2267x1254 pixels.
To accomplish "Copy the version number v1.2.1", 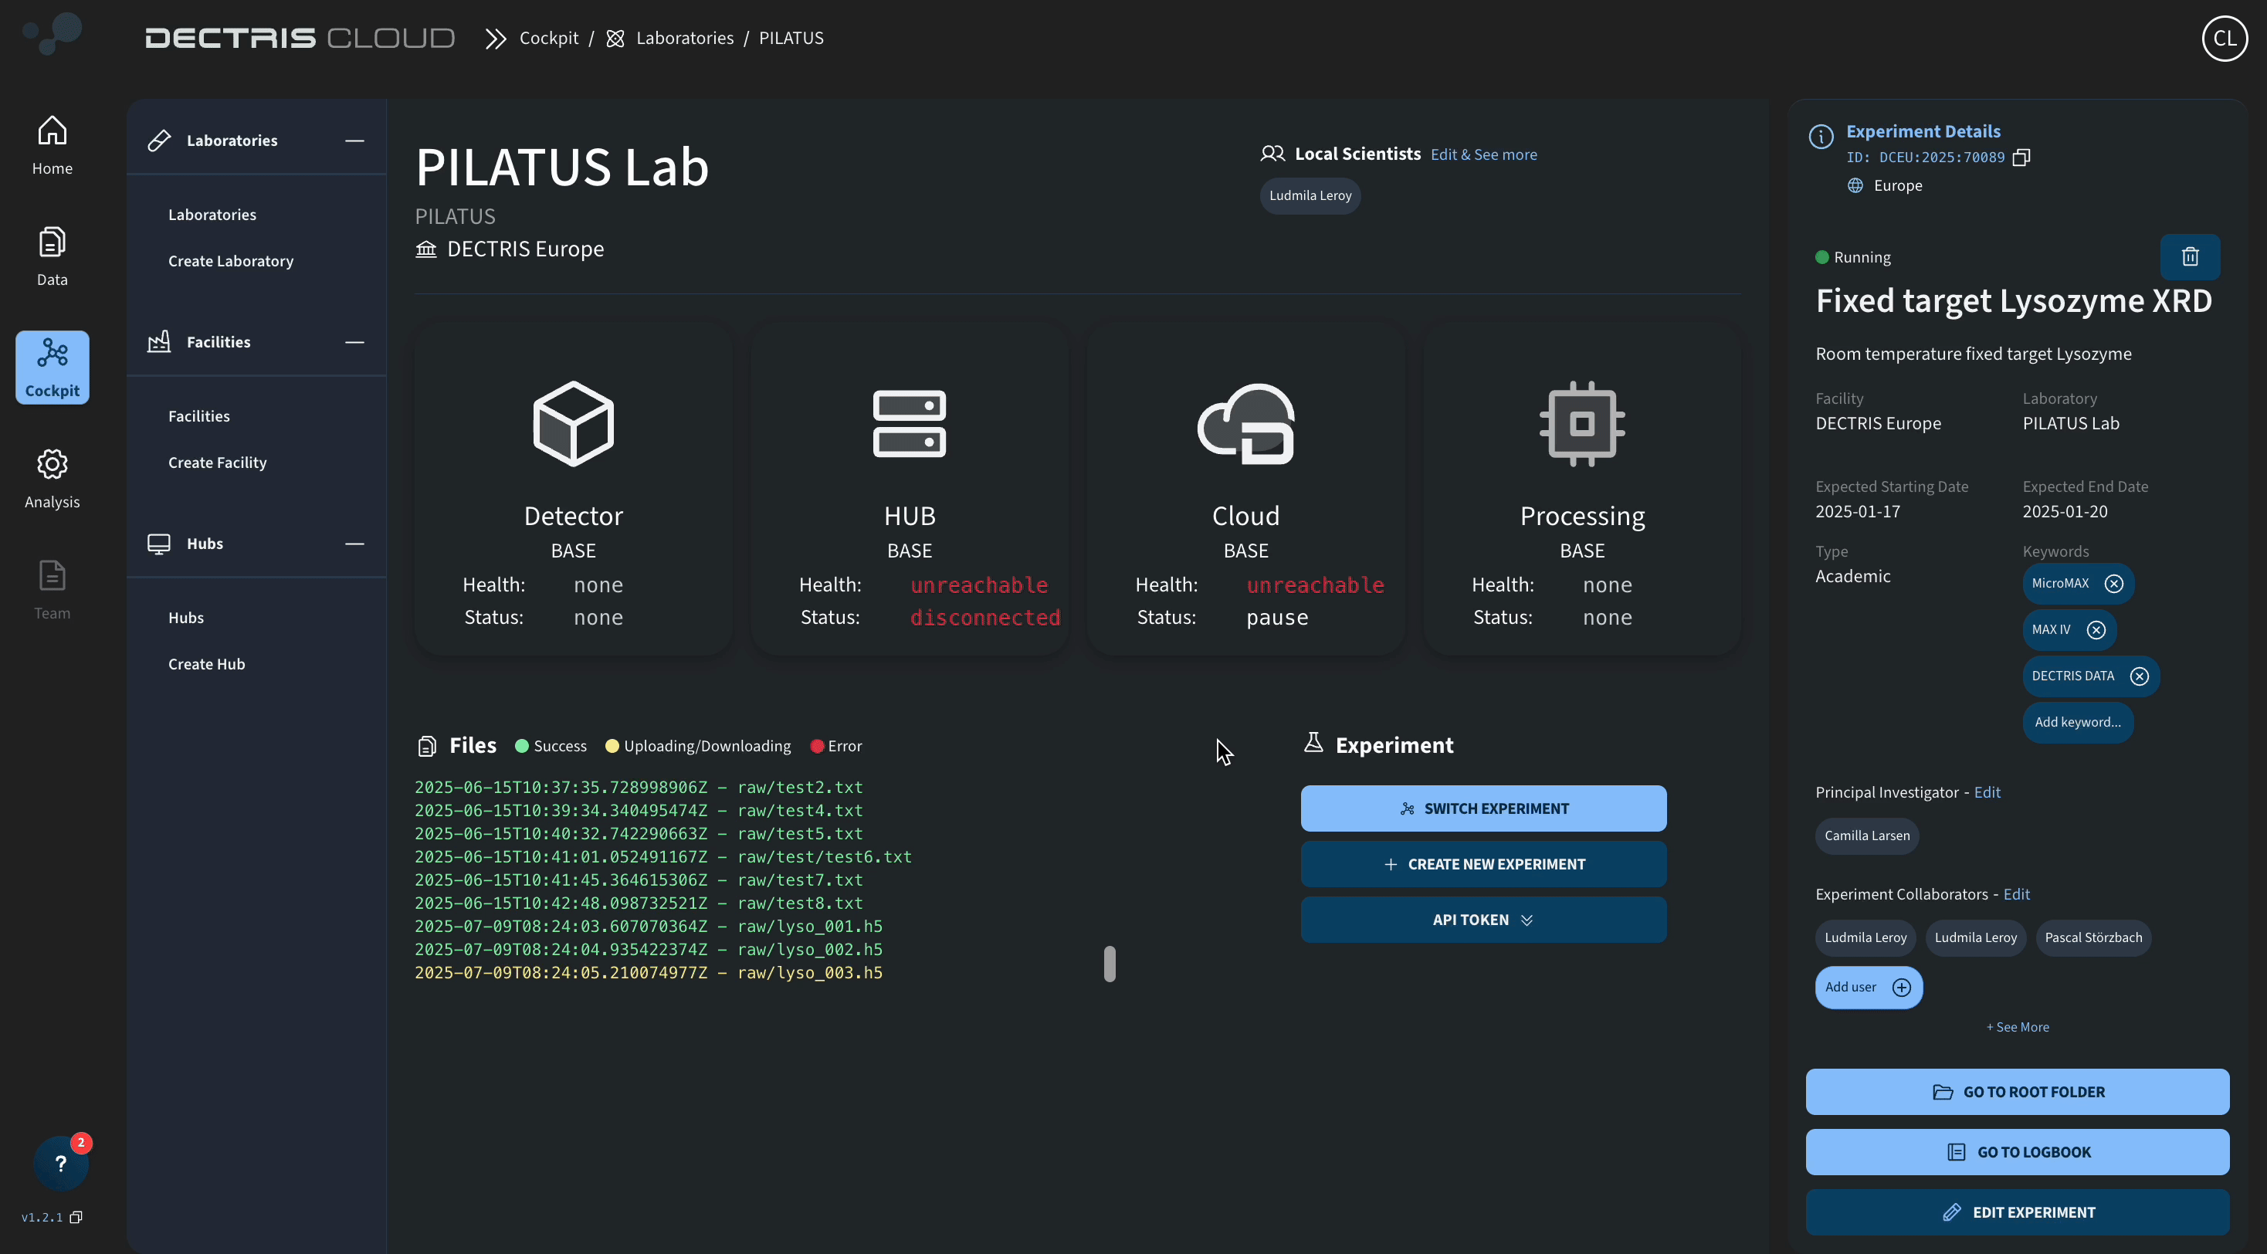I will pos(76,1217).
